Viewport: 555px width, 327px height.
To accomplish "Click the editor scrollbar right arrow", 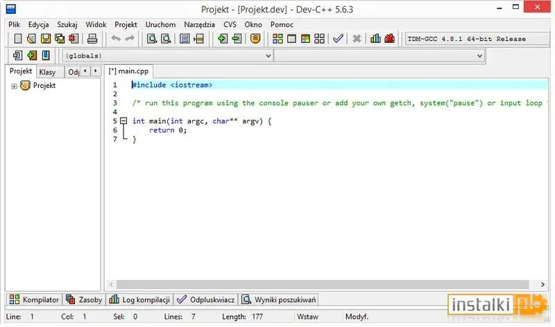I will point(543,285).
